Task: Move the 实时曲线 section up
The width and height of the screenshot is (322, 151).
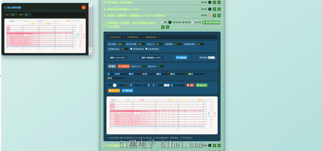Action: [163, 27]
